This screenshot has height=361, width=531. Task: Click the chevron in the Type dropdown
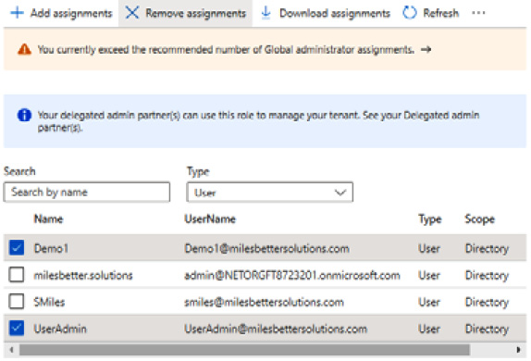340,193
